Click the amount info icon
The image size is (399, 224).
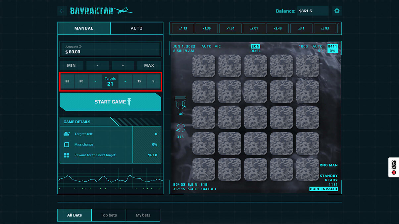coord(80,47)
